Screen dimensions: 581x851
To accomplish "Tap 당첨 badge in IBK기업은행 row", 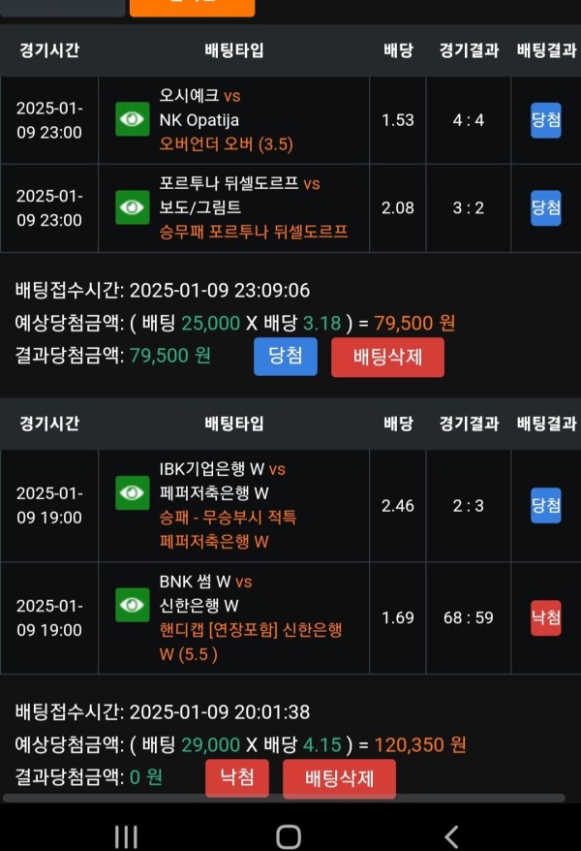I will [x=546, y=505].
